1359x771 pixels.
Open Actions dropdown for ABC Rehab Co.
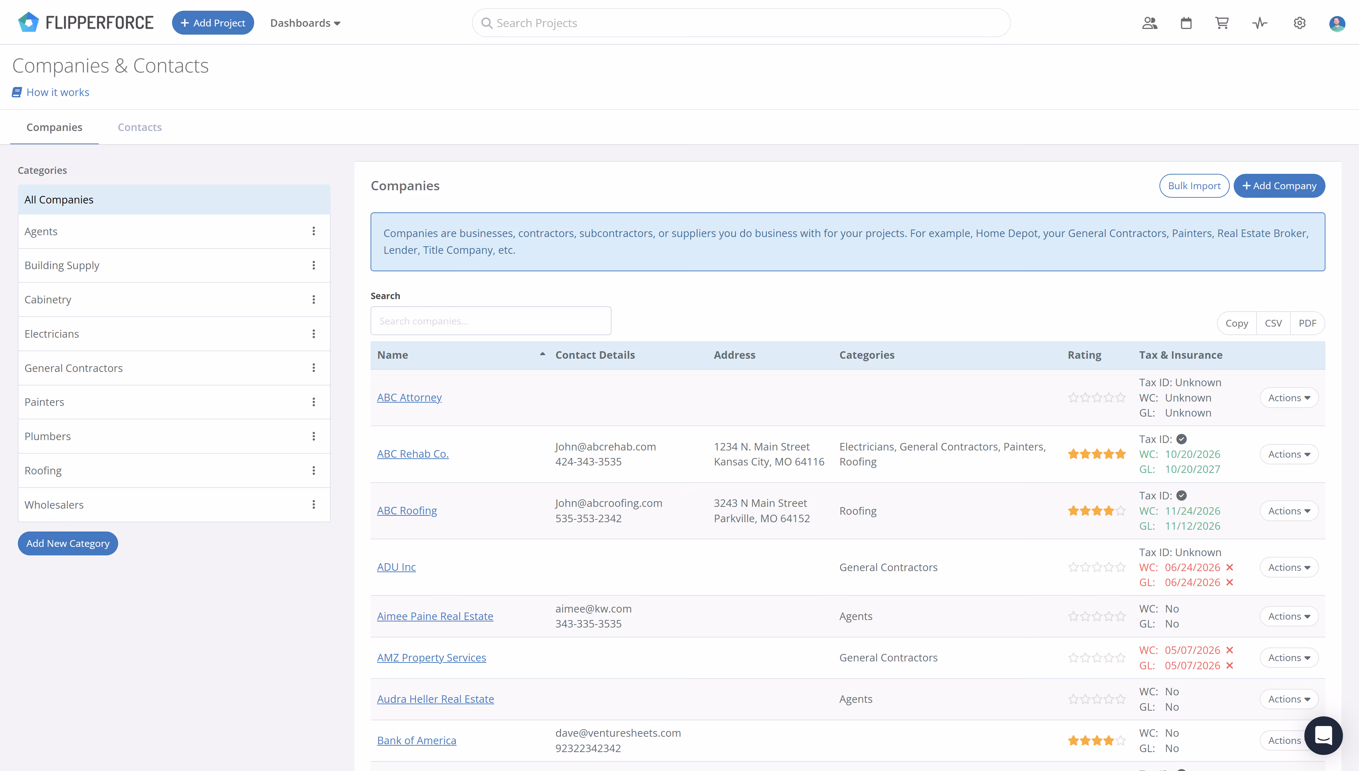(1289, 454)
